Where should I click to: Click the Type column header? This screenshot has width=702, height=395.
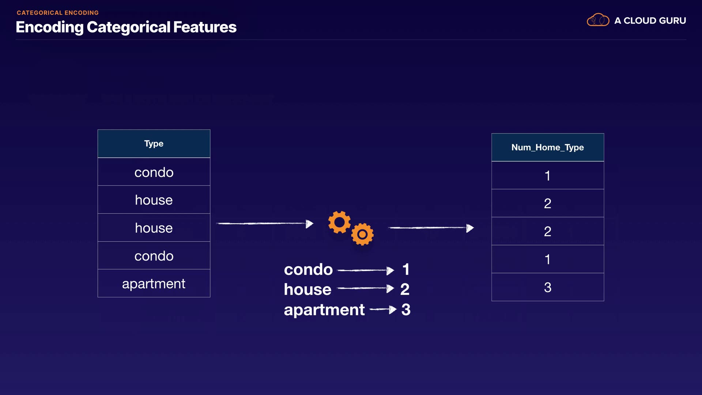(x=154, y=144)
